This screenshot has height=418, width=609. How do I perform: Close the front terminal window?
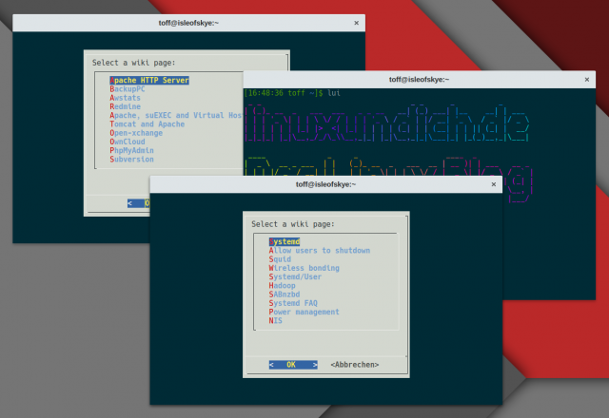pos(494,184)
